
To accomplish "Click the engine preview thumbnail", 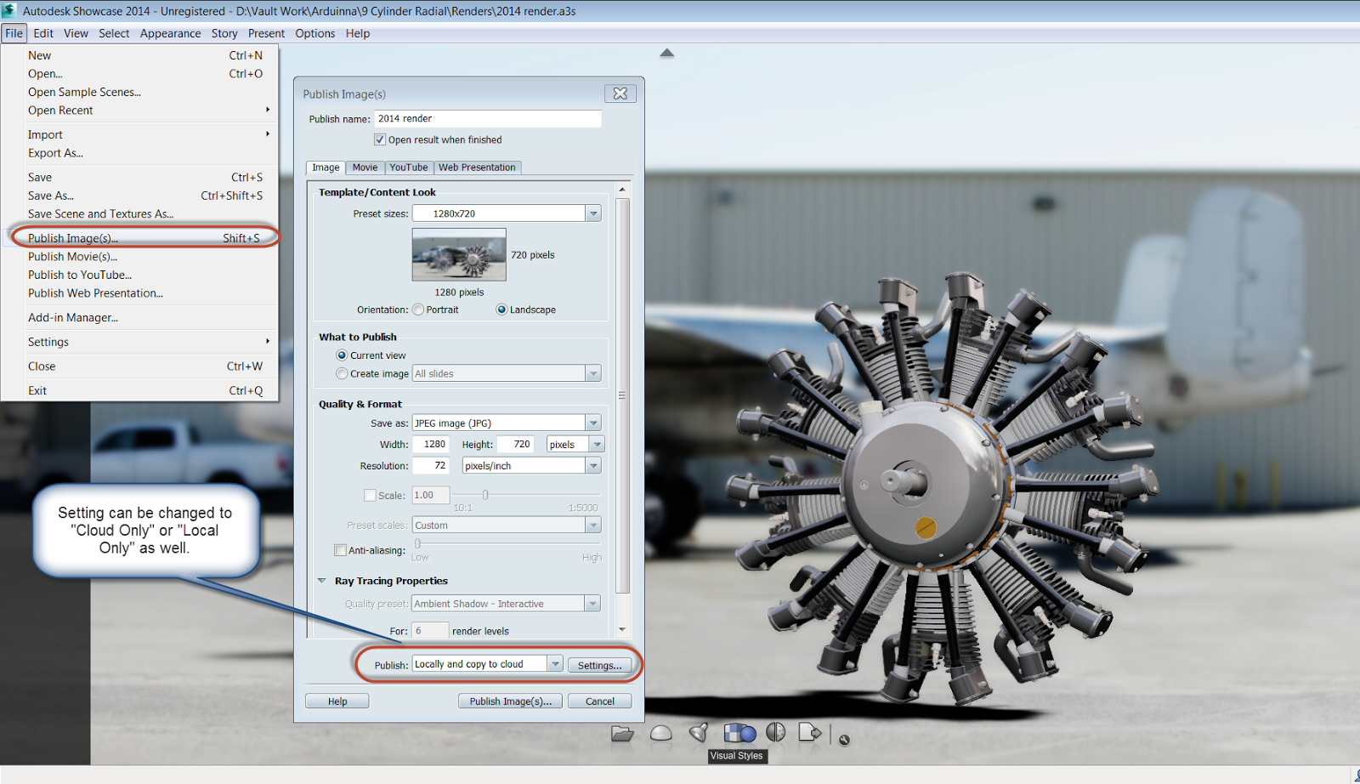I will click(459, 254).
